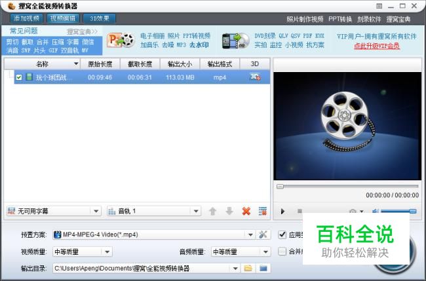Expand the 无可用字幕 subtitle dropdown
This screenshot has width=426, height=281.
[x=96, y=211]
